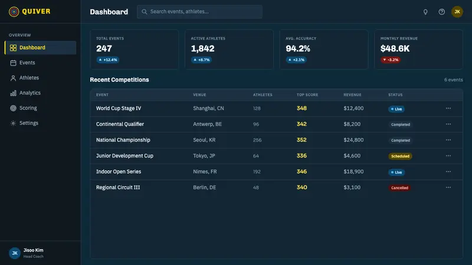Click the Quiver target logo icon
This screenshot has width=472, height=265.
tap(14, 12)
